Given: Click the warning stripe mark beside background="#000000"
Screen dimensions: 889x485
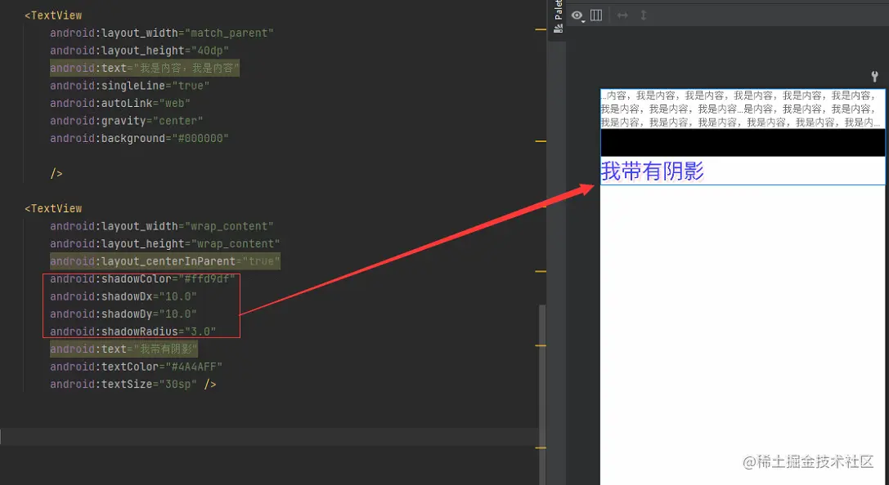Looking at the screenshot, I should [x=541, y=141].
